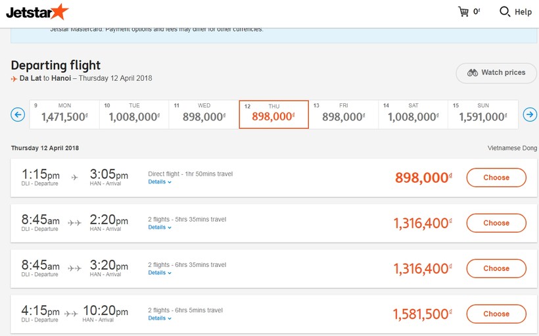Open the Help link
539x336 pixels.
point(523,12)
